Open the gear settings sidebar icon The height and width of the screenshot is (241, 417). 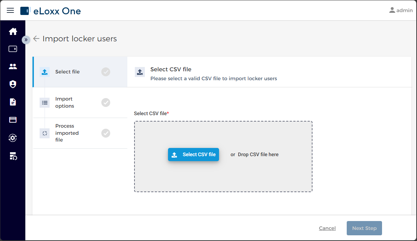pyautogui.click(x=13, y=138)
